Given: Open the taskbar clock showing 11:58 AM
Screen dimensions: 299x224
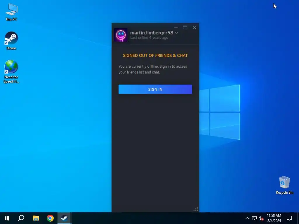Looking at the screenshot, I should pyautogui.click(x=274, y=218).
